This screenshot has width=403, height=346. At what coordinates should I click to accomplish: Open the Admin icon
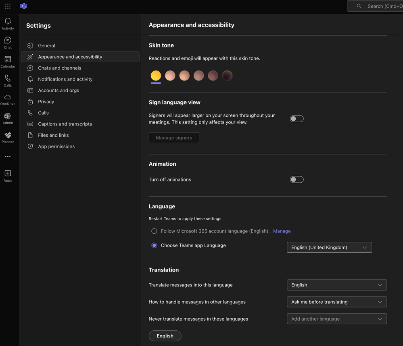coord(8,116)
